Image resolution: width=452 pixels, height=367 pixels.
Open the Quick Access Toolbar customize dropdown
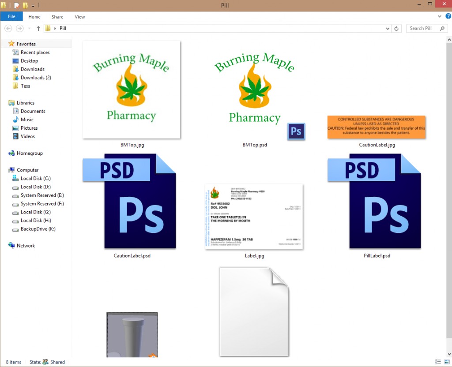[33, 5]
